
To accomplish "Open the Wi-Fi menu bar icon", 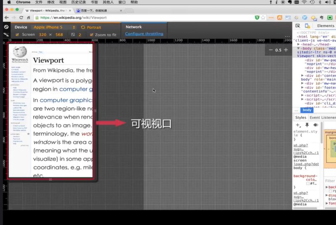I will 304,2.
